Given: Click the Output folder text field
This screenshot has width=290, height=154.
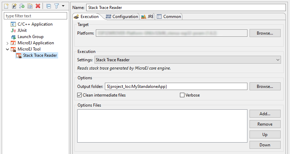Looking at the screenshot, I should [x=176, y=87].
